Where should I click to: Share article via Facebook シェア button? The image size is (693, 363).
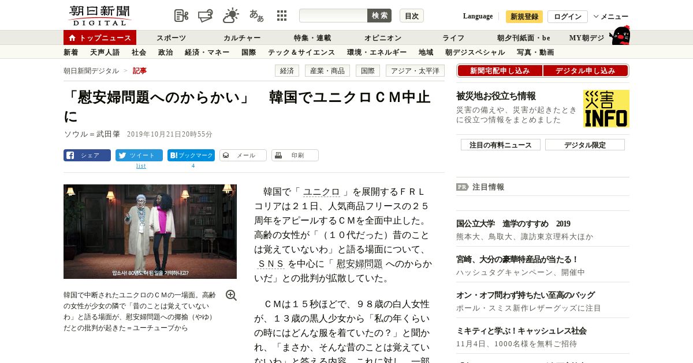[87, 156]
